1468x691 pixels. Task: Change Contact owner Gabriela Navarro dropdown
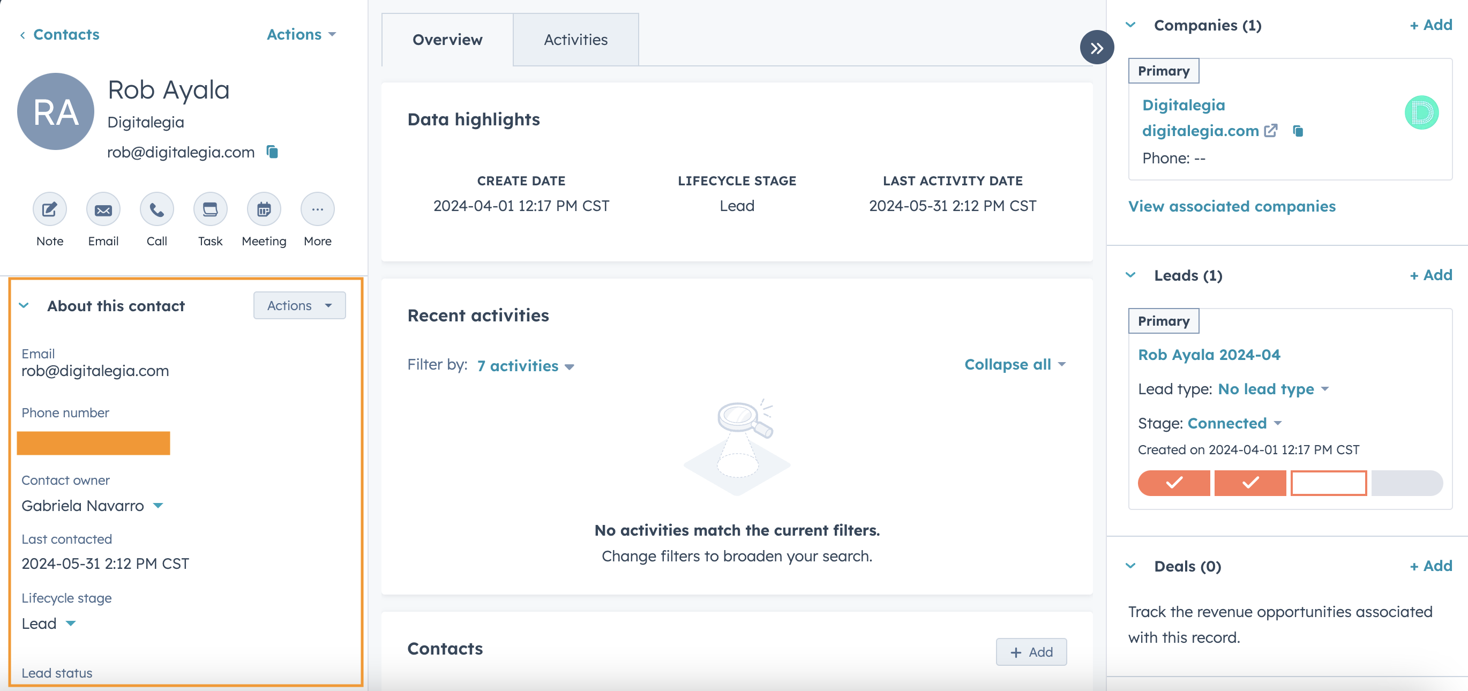tap(92, 505)
